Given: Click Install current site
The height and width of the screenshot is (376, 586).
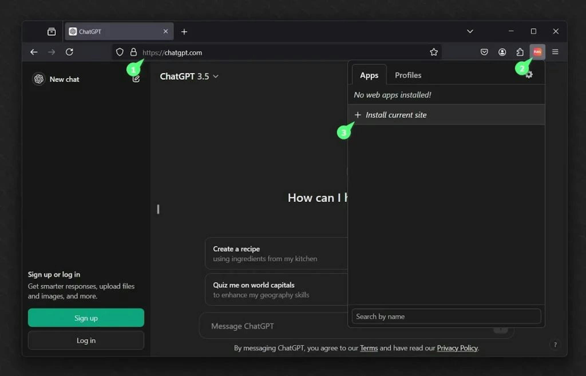Looking at the screenshot, I should tap(446, 115).
